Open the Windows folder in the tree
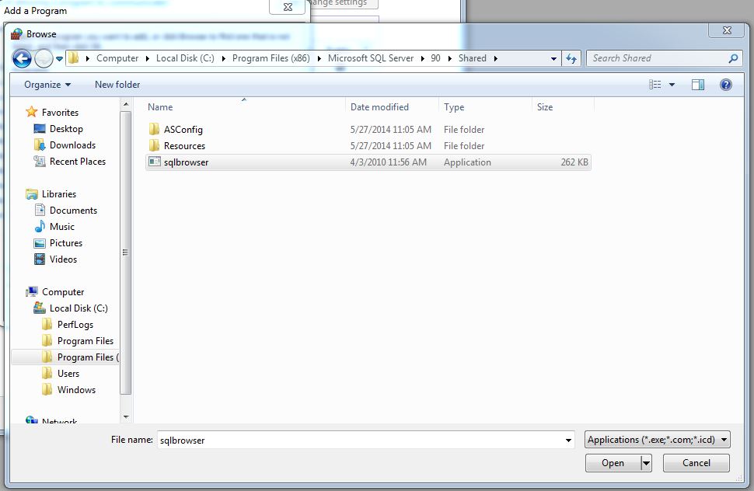The width and height of the screenshot is (754, 491). [x=76, y=390]
